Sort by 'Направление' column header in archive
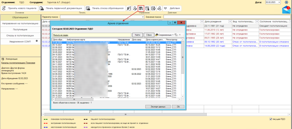 pos(124,40)
